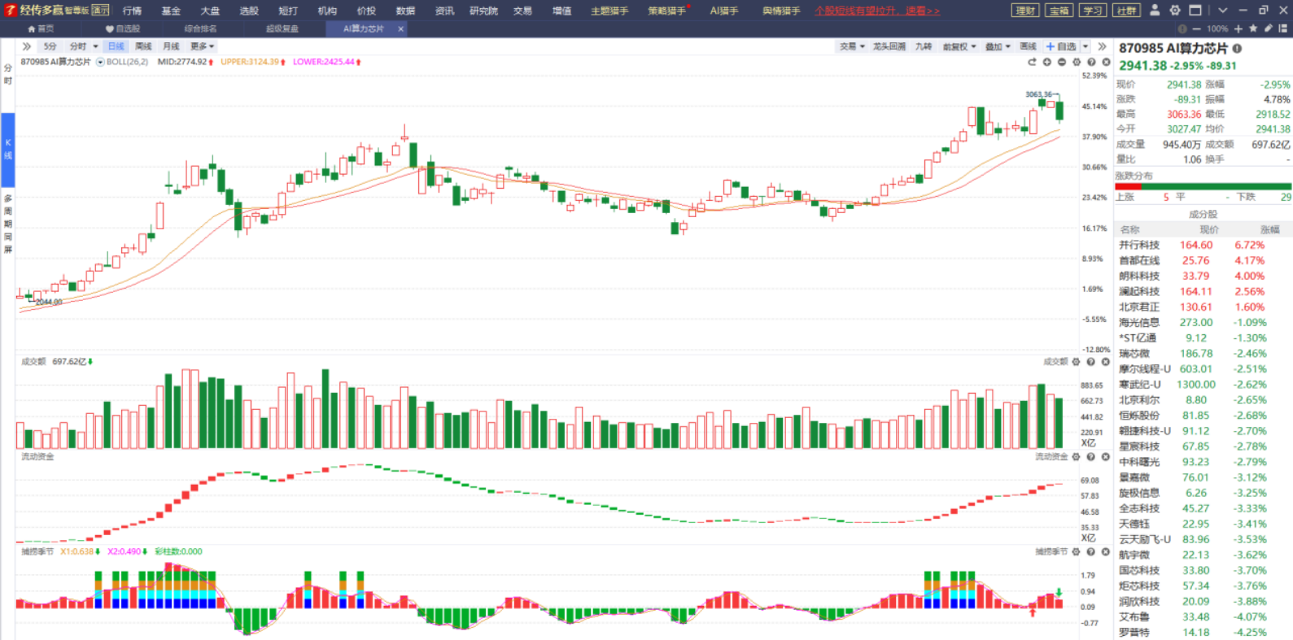1293x640 pixels.
Task: Open the user account icon in title bar
Action: tap(1154, 11)
